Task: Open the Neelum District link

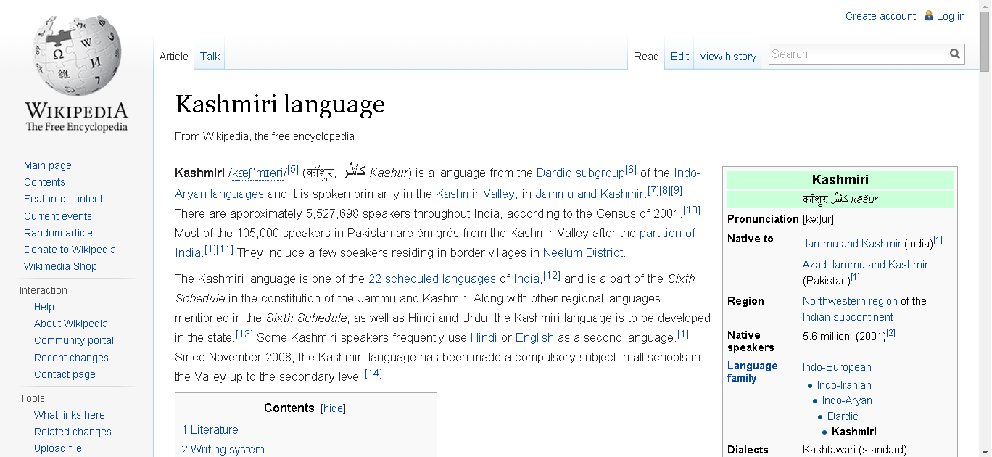Action: pyautogui.click(x=583, y=252)
